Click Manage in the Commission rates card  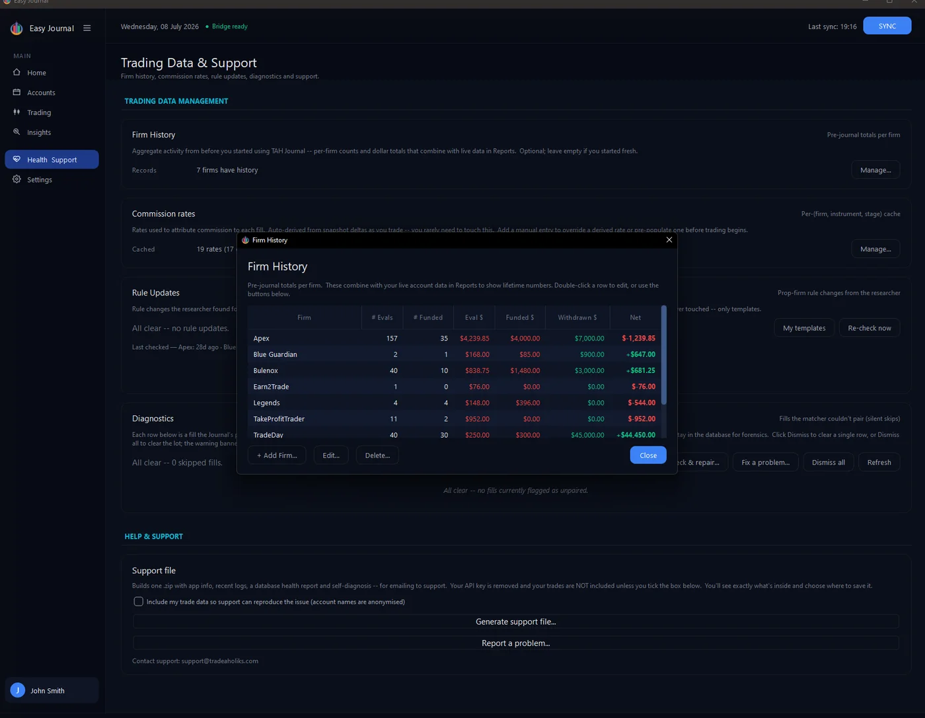(x=875, y=249)
